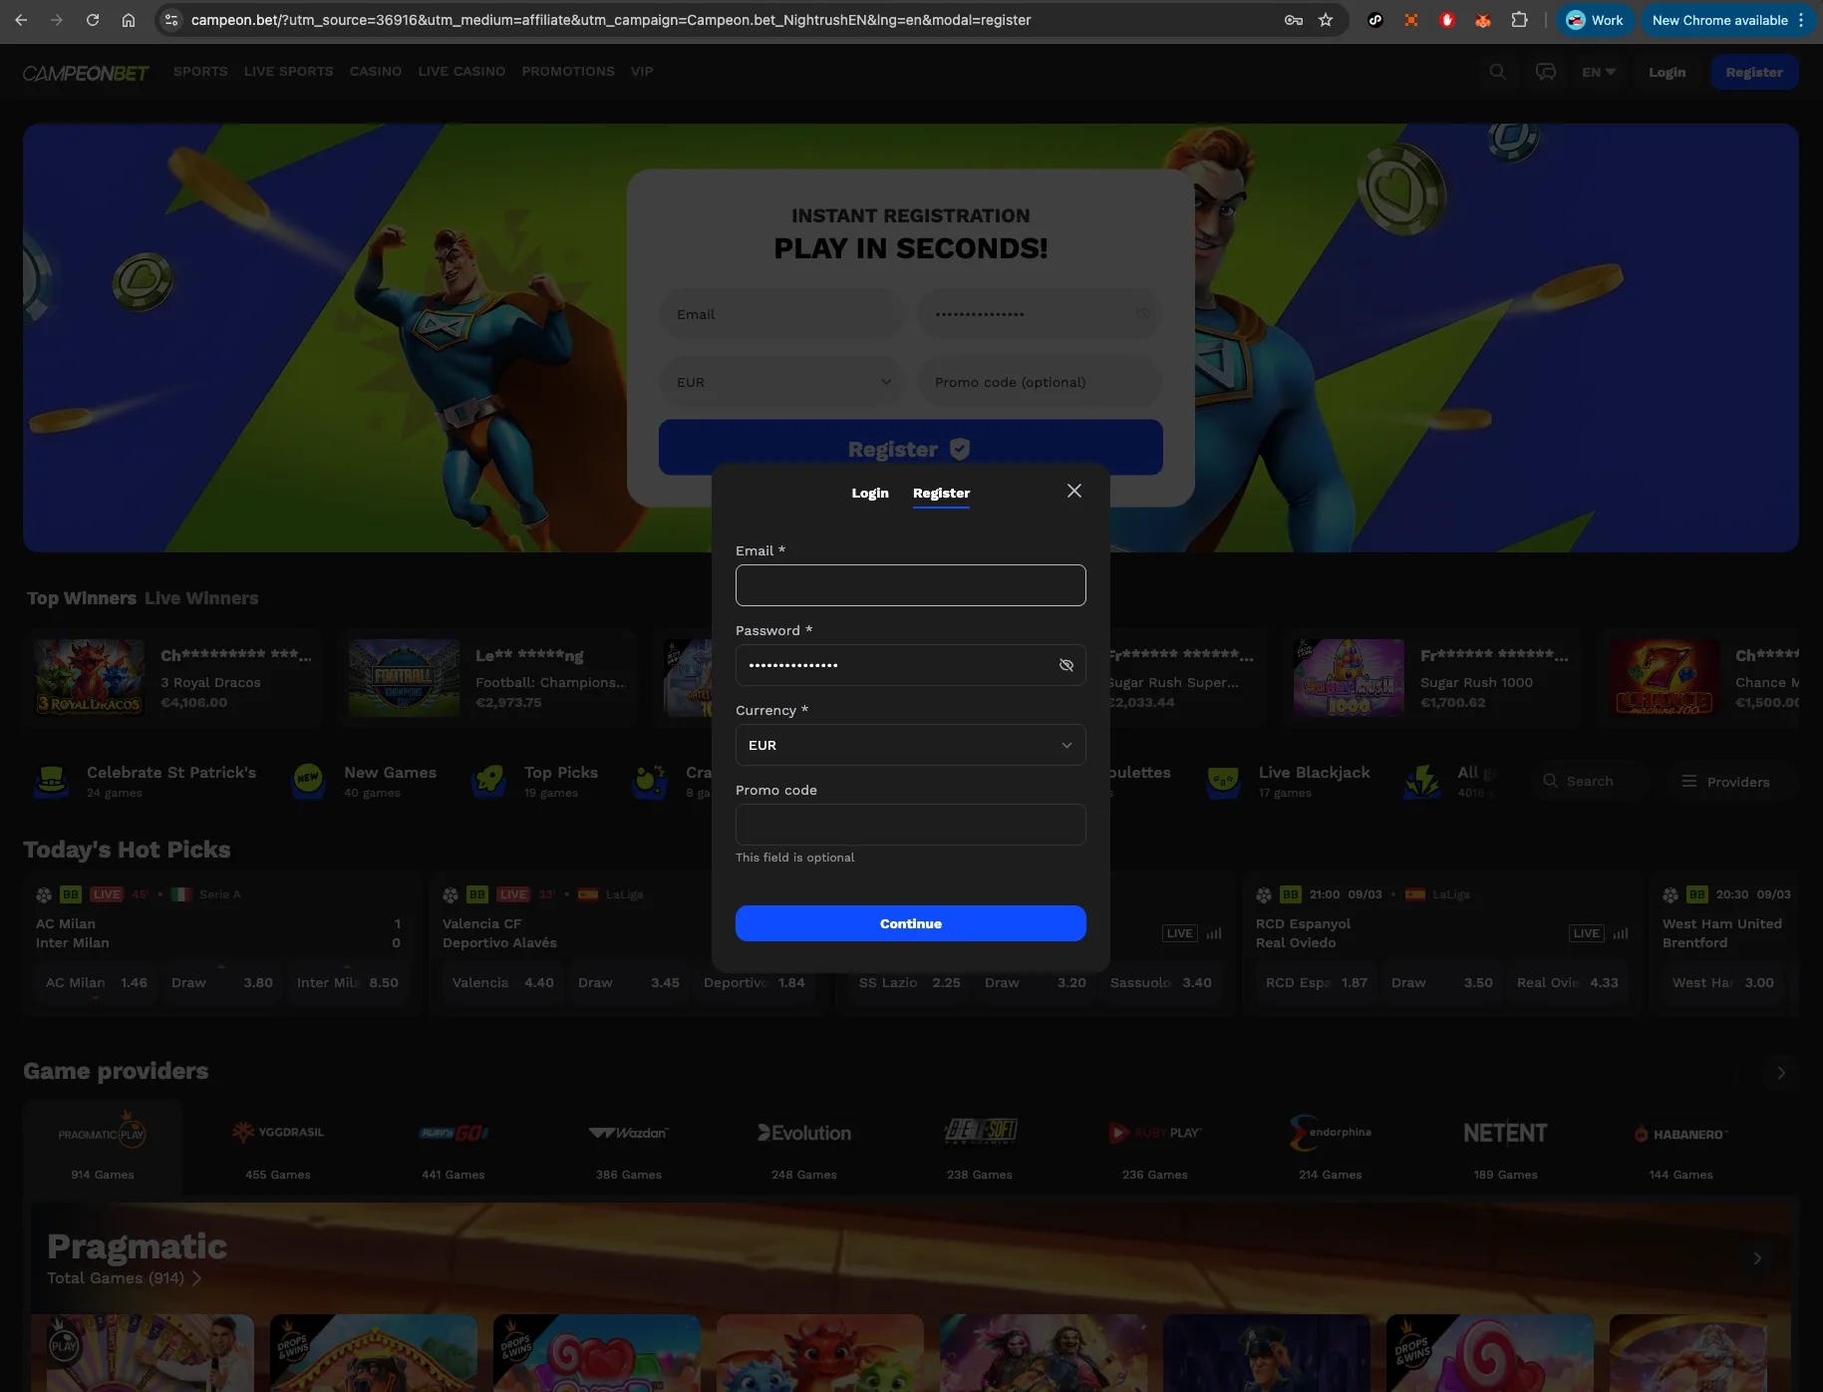
Task: Click the browser home icon
Action: [x=129, y=20]
